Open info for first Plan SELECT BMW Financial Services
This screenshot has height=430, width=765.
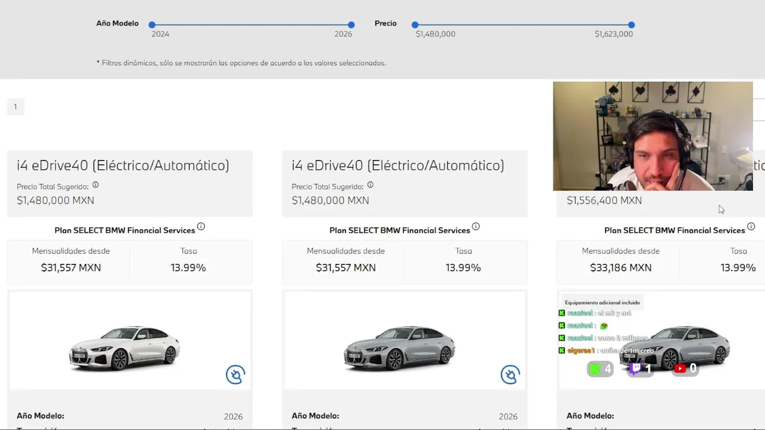(x=201, y=227)
